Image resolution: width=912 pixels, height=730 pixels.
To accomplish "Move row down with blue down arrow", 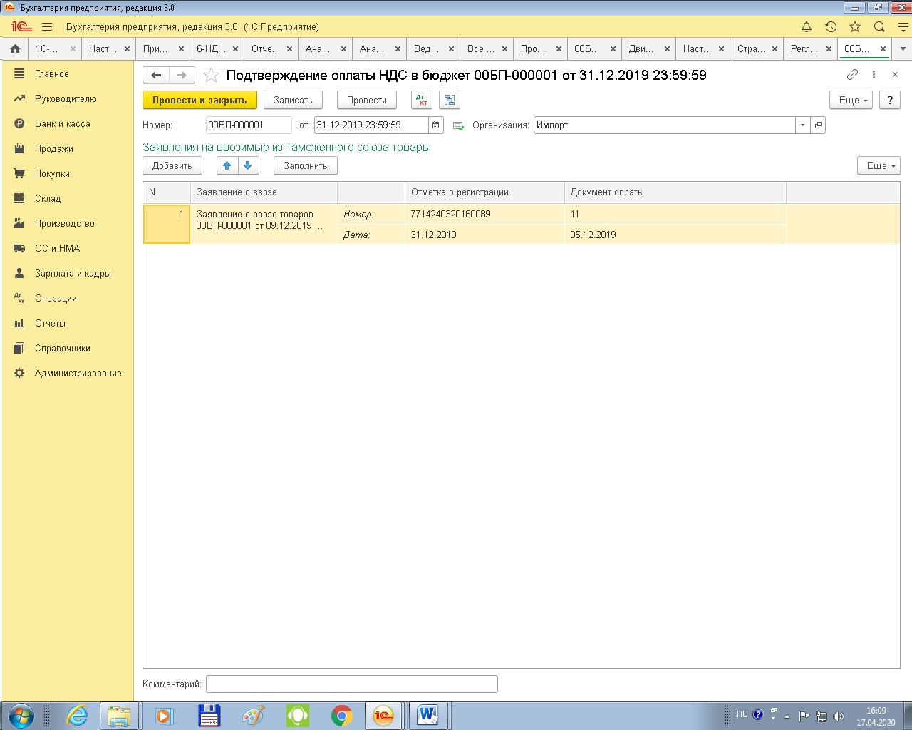I will [x=247, y=165].
